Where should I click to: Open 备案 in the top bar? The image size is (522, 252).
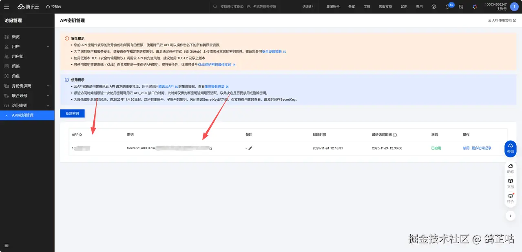(x=352, y=7)
